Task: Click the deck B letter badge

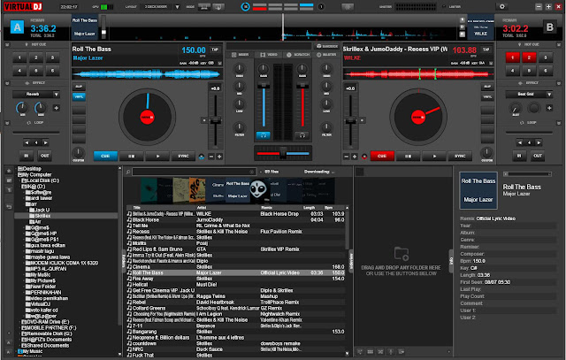Action: [549, 27]
